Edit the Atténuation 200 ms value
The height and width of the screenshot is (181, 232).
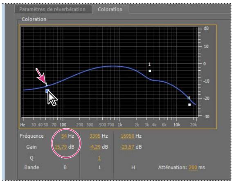pos(193,168)
